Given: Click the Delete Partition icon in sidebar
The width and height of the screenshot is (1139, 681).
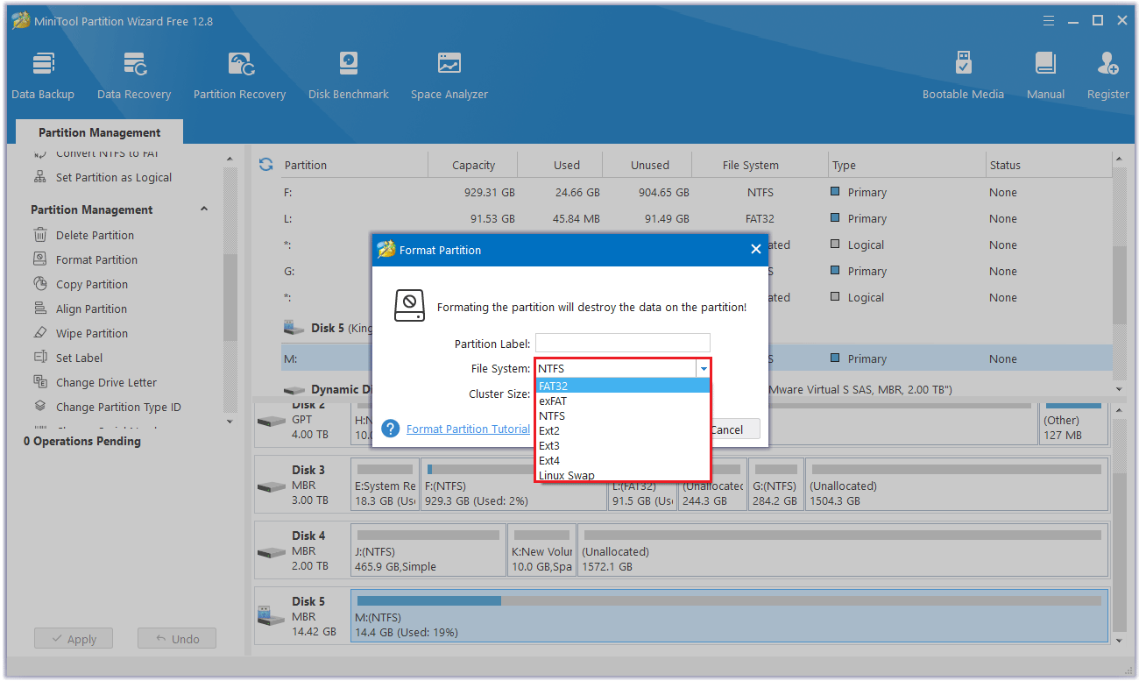Looking at the screenshot, I should (x=40, y=235).
